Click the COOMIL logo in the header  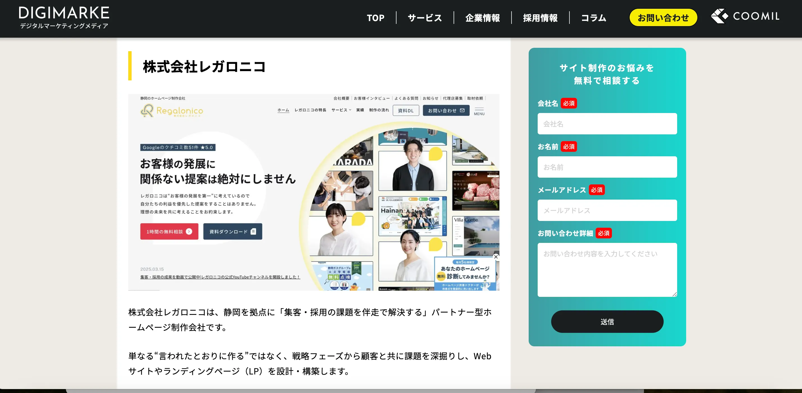tap(745, 17)
